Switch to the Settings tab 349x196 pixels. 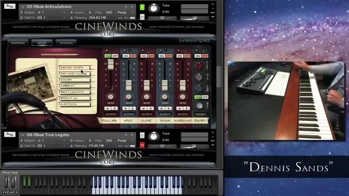pyautogui.click(x=66, y=43)
